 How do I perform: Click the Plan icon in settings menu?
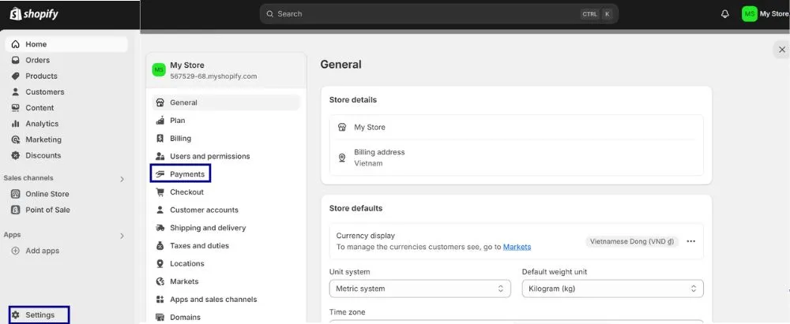(160, 121)
